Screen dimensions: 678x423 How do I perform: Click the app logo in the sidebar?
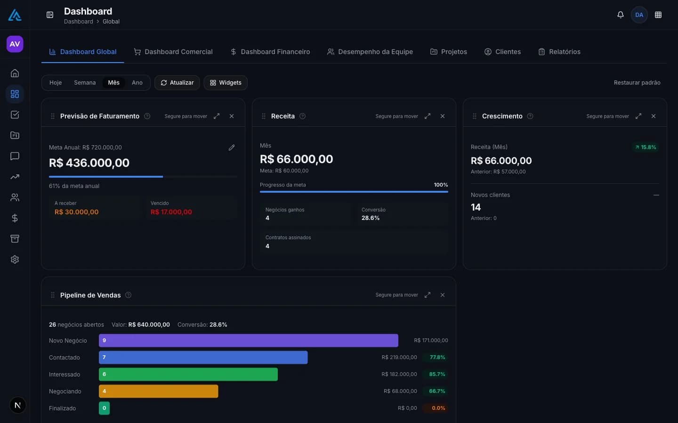pyautogui.click(x=15, y=15)
